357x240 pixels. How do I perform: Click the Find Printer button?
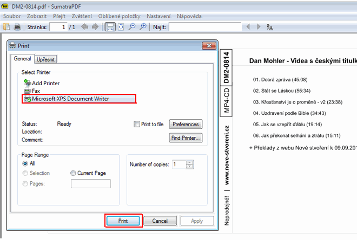(186, 138)
